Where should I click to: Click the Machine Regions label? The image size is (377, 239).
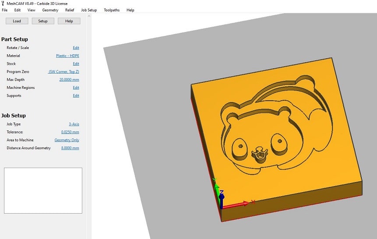pyautogui.click(x=21, y=88)
